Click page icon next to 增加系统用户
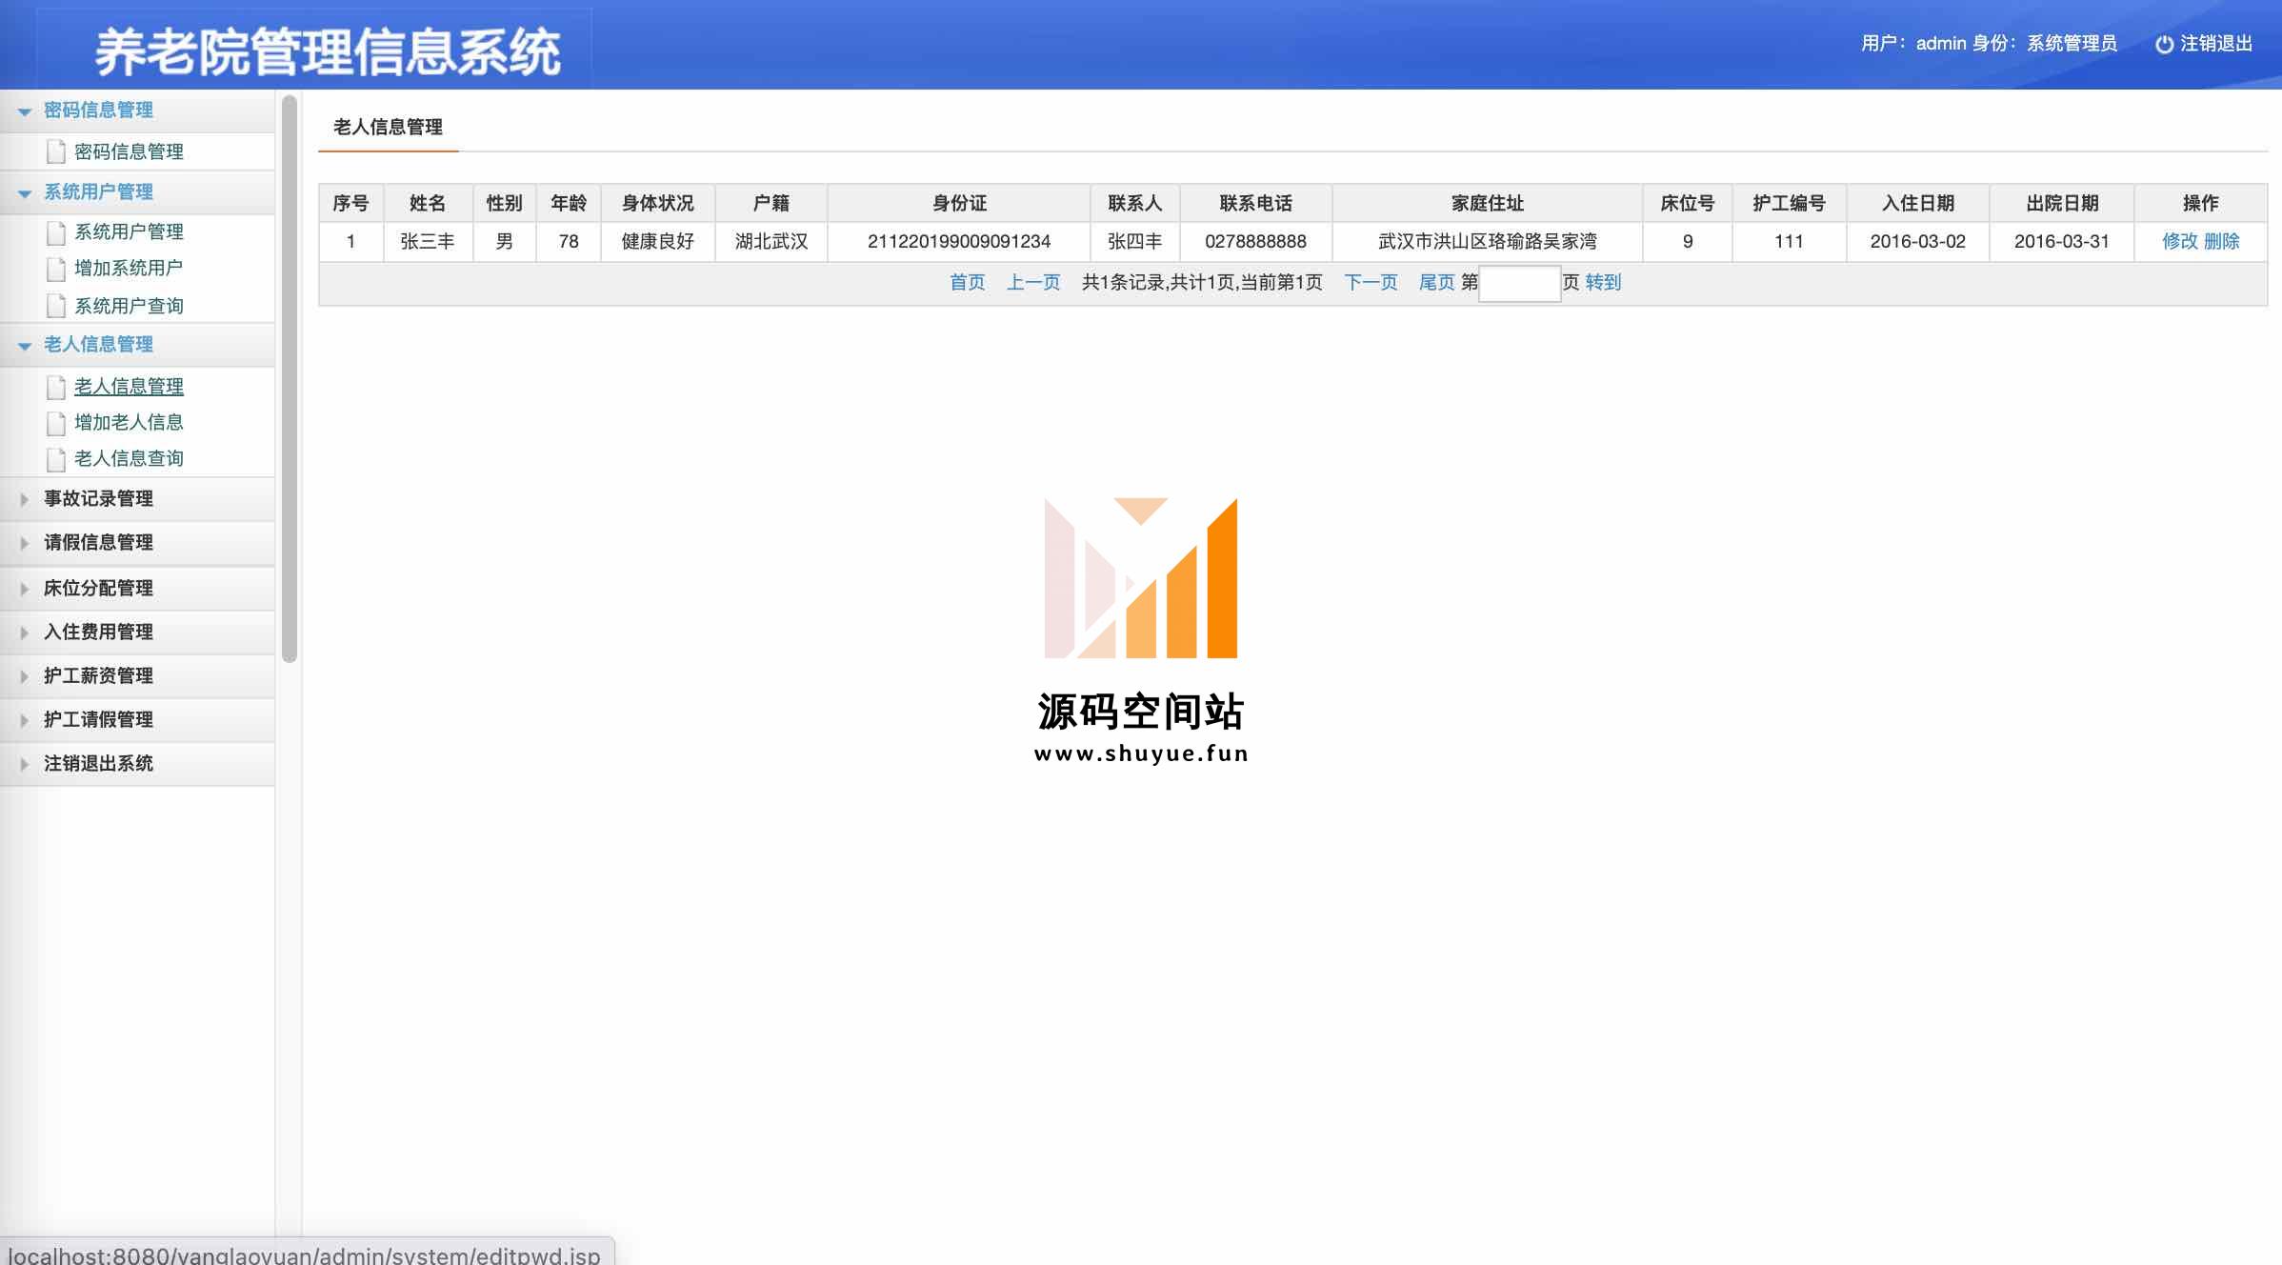 tap(56, 269)
